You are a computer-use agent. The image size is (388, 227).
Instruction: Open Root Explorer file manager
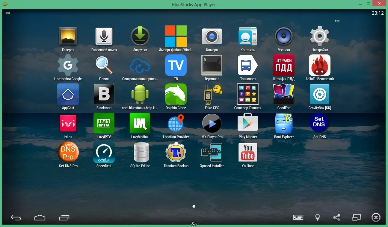(x=284, y=123)
